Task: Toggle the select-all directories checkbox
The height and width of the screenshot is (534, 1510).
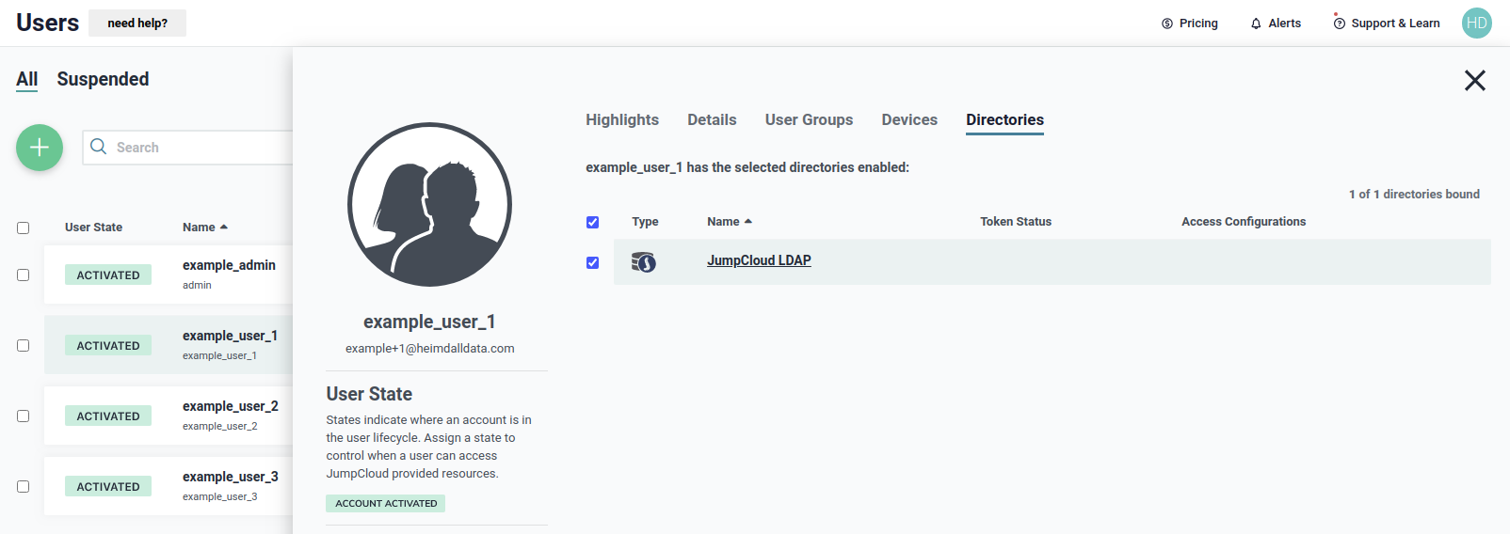Action: pyautogui.click(x=592, y=223)
